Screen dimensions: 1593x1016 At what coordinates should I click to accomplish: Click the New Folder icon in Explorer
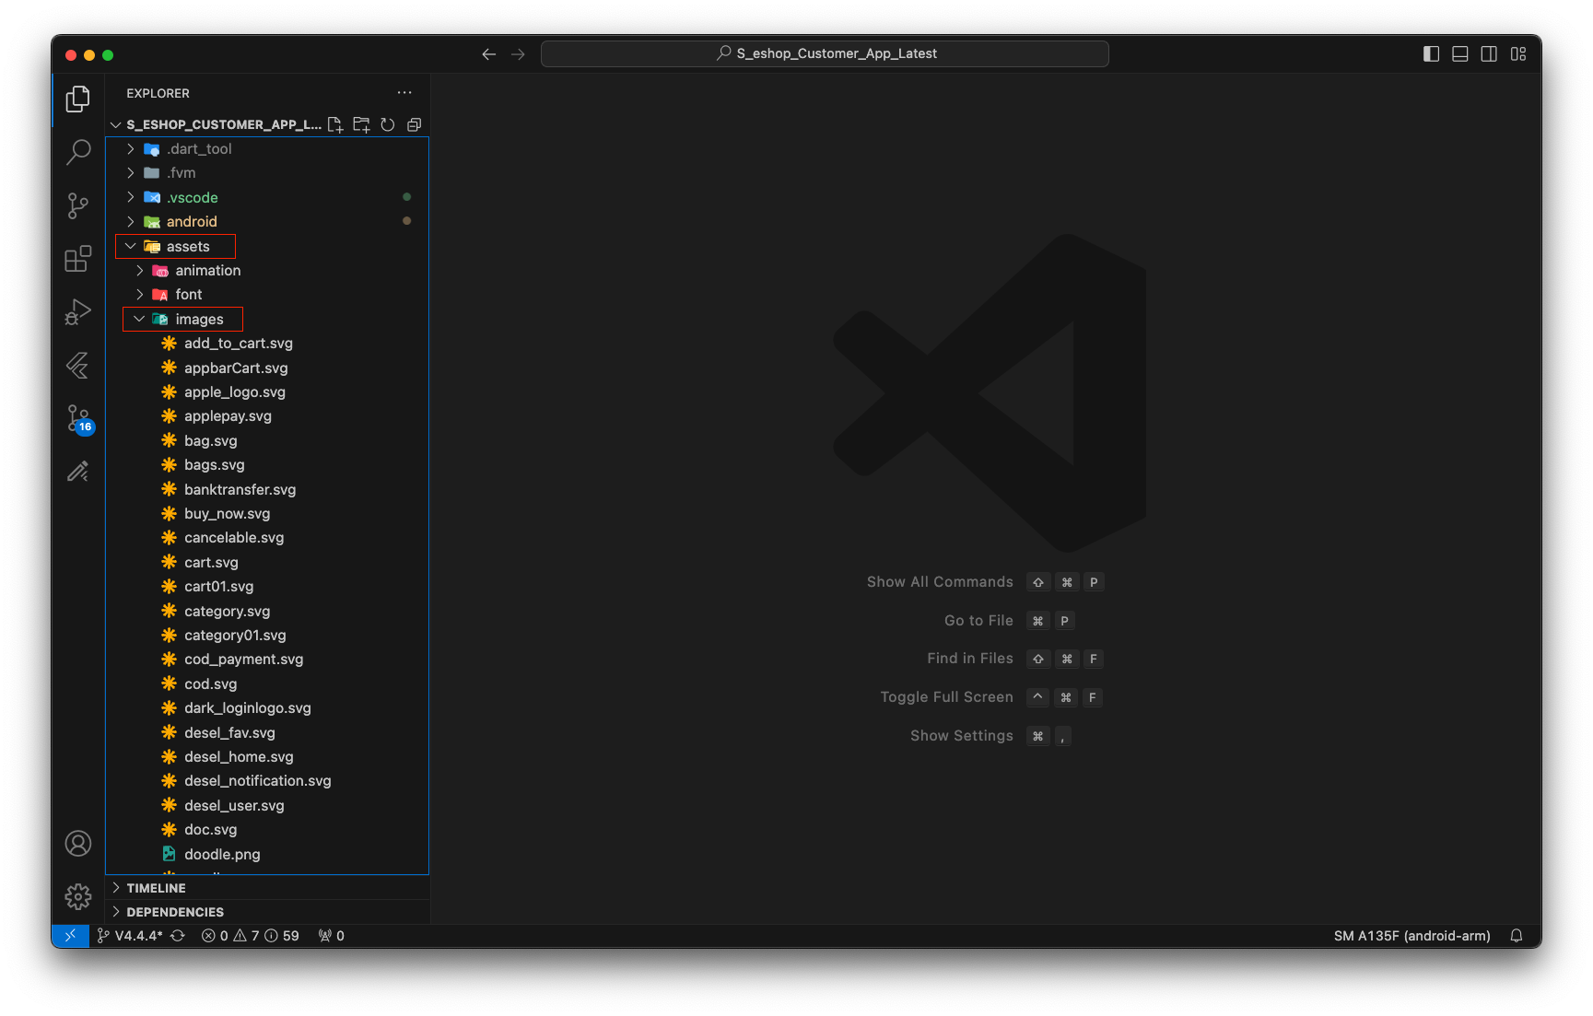point(361,124)
